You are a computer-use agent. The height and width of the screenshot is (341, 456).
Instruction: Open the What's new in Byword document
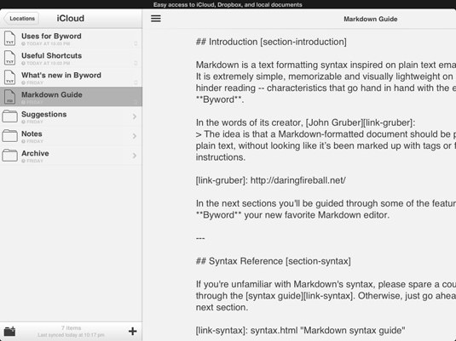click(71, 77)
